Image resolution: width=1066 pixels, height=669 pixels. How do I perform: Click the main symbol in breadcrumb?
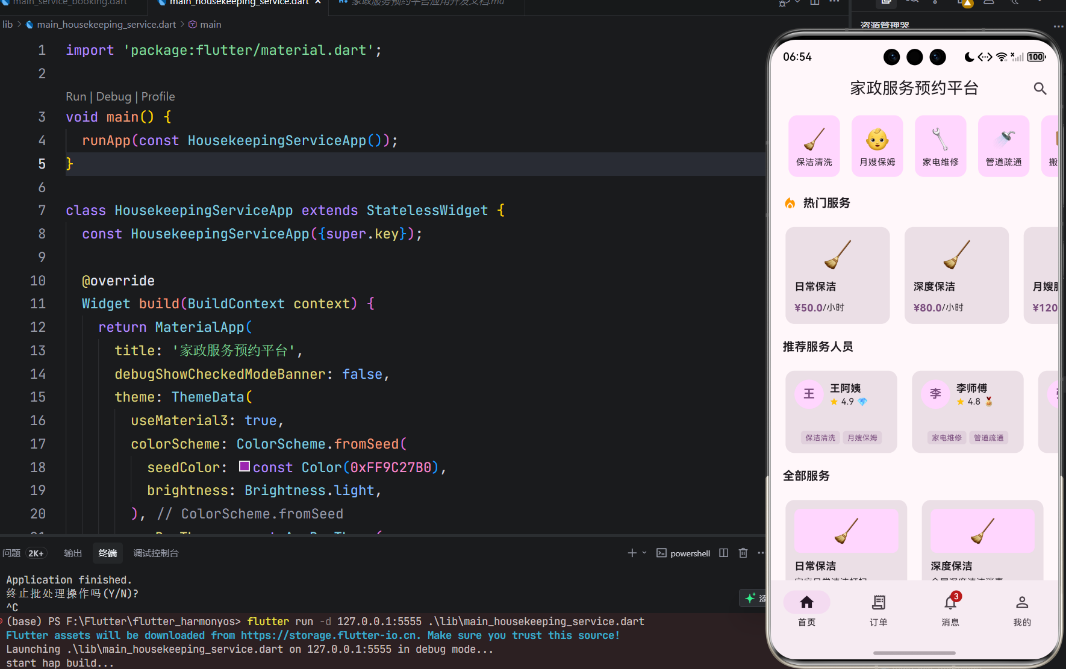click(x=210, y=24)
